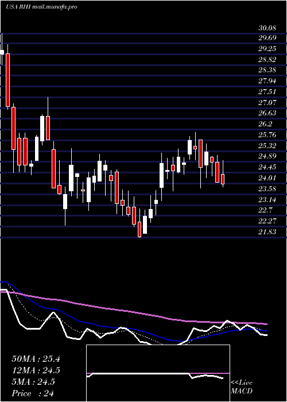Image resolution: width=287 pixels, height=402 pixels.
Task: Click the 26.2 price label
Action: pyautogui.click(x=265, y=125)
